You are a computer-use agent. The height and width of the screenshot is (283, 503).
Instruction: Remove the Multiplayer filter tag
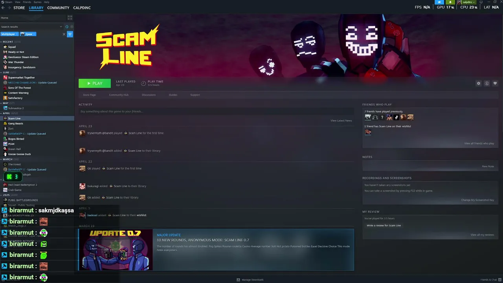tap(17, 34)
